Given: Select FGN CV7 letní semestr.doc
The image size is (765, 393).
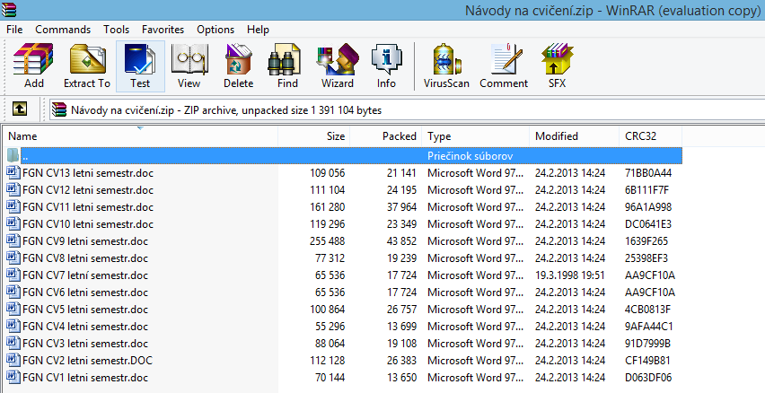Looking at the screenshot, I should tap(85, 275).
